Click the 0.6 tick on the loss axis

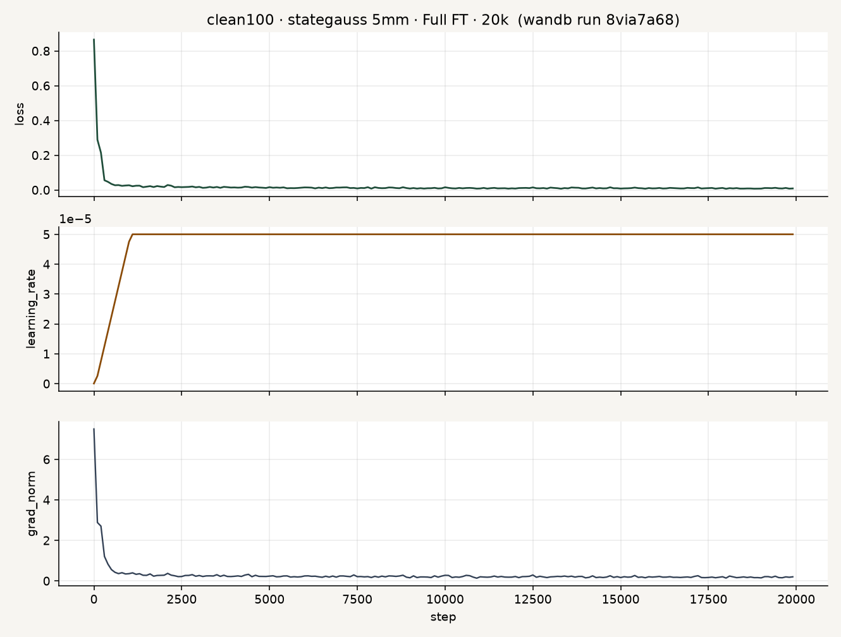pyautogui.click(x=41, y=86)
